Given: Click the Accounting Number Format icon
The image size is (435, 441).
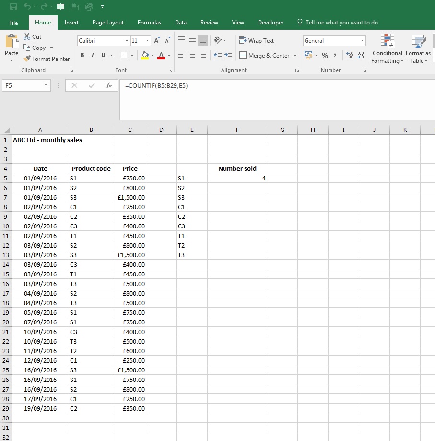Looking at the screenshot, I should point(308,55).
